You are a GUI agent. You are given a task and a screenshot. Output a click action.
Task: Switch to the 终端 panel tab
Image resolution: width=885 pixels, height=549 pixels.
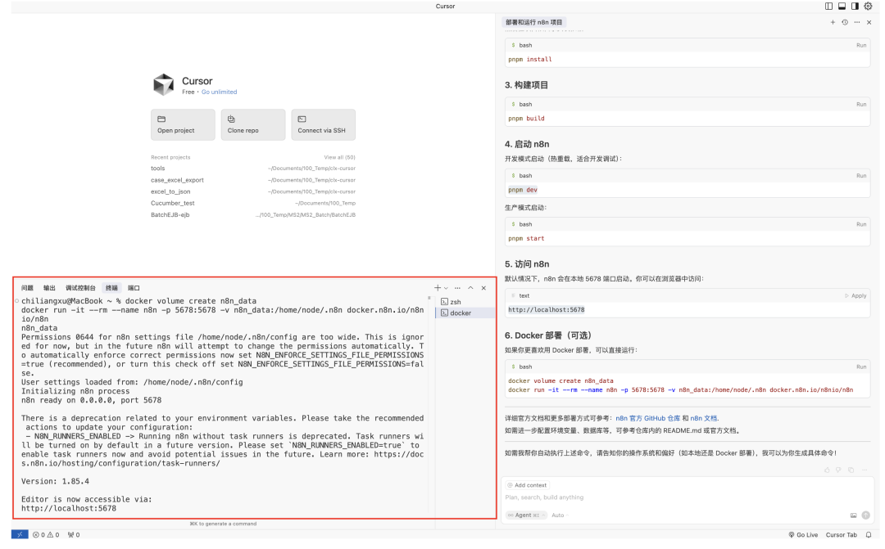[x=111, y=288]
